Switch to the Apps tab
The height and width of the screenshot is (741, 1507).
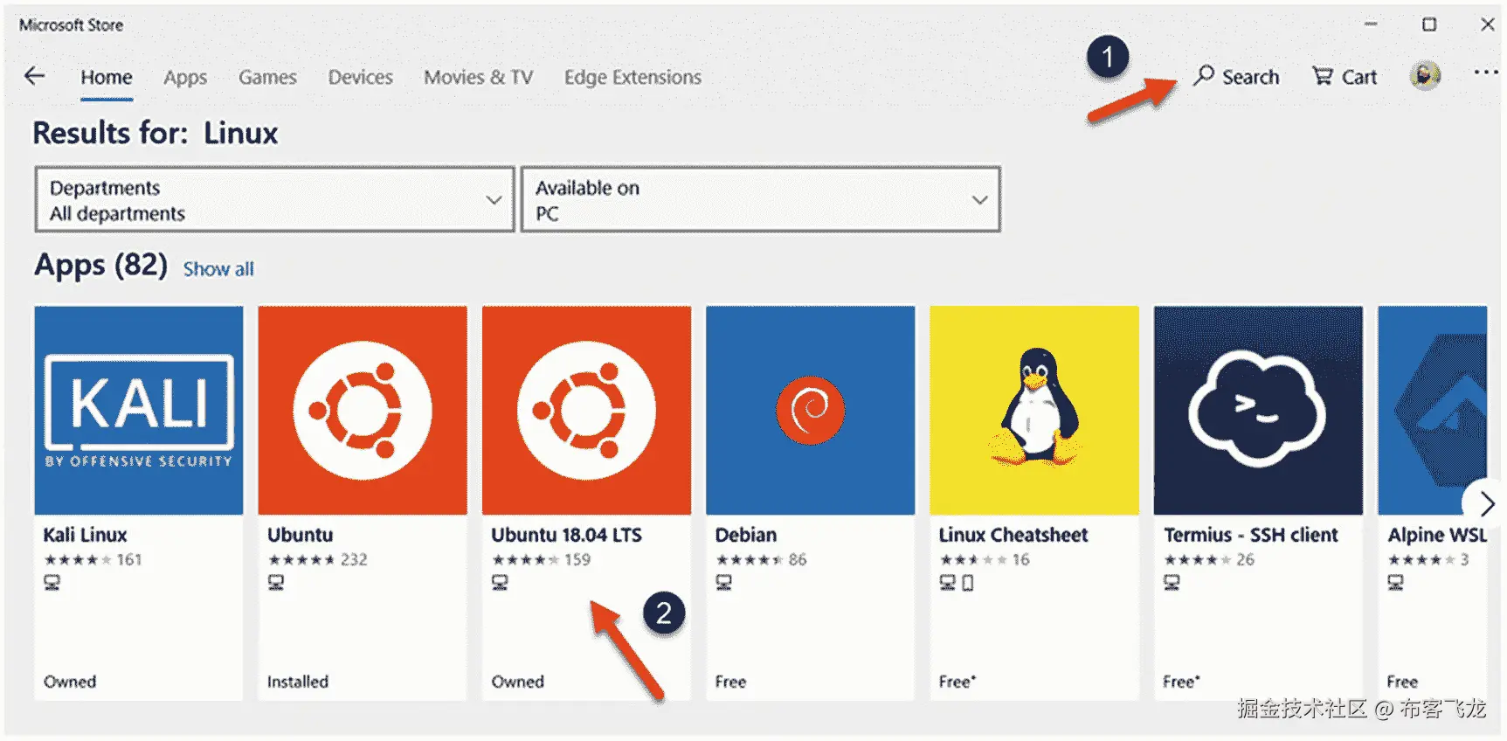point(185,77)
